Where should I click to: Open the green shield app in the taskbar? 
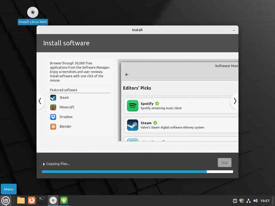[x=64, y=200]
